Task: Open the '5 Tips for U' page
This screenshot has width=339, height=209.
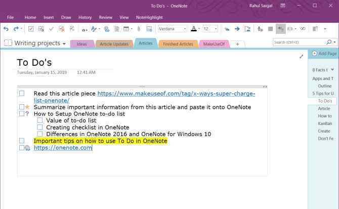Action: (323, 94)
